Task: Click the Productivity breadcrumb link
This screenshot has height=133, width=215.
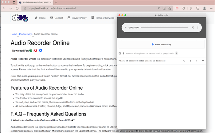Action: pyautogui.click(x=25, y=34)
